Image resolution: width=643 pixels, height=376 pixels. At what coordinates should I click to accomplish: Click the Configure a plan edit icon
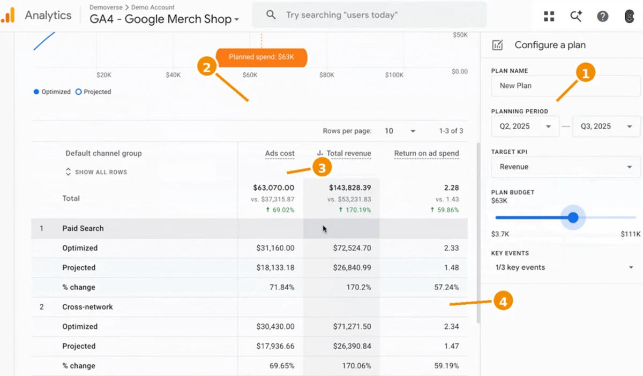498,45
